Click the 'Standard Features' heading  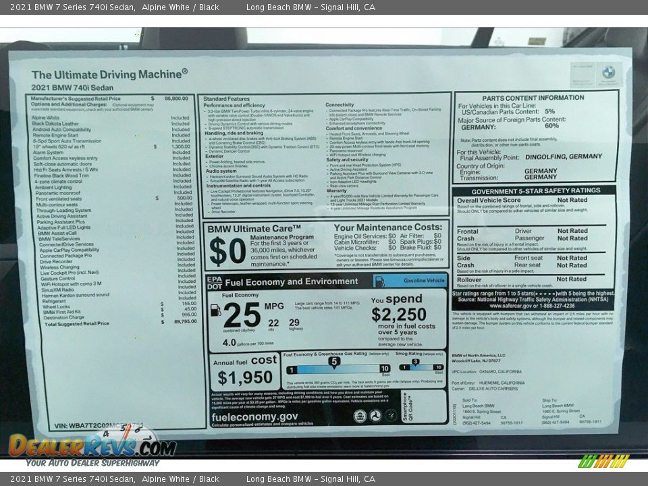227,99
